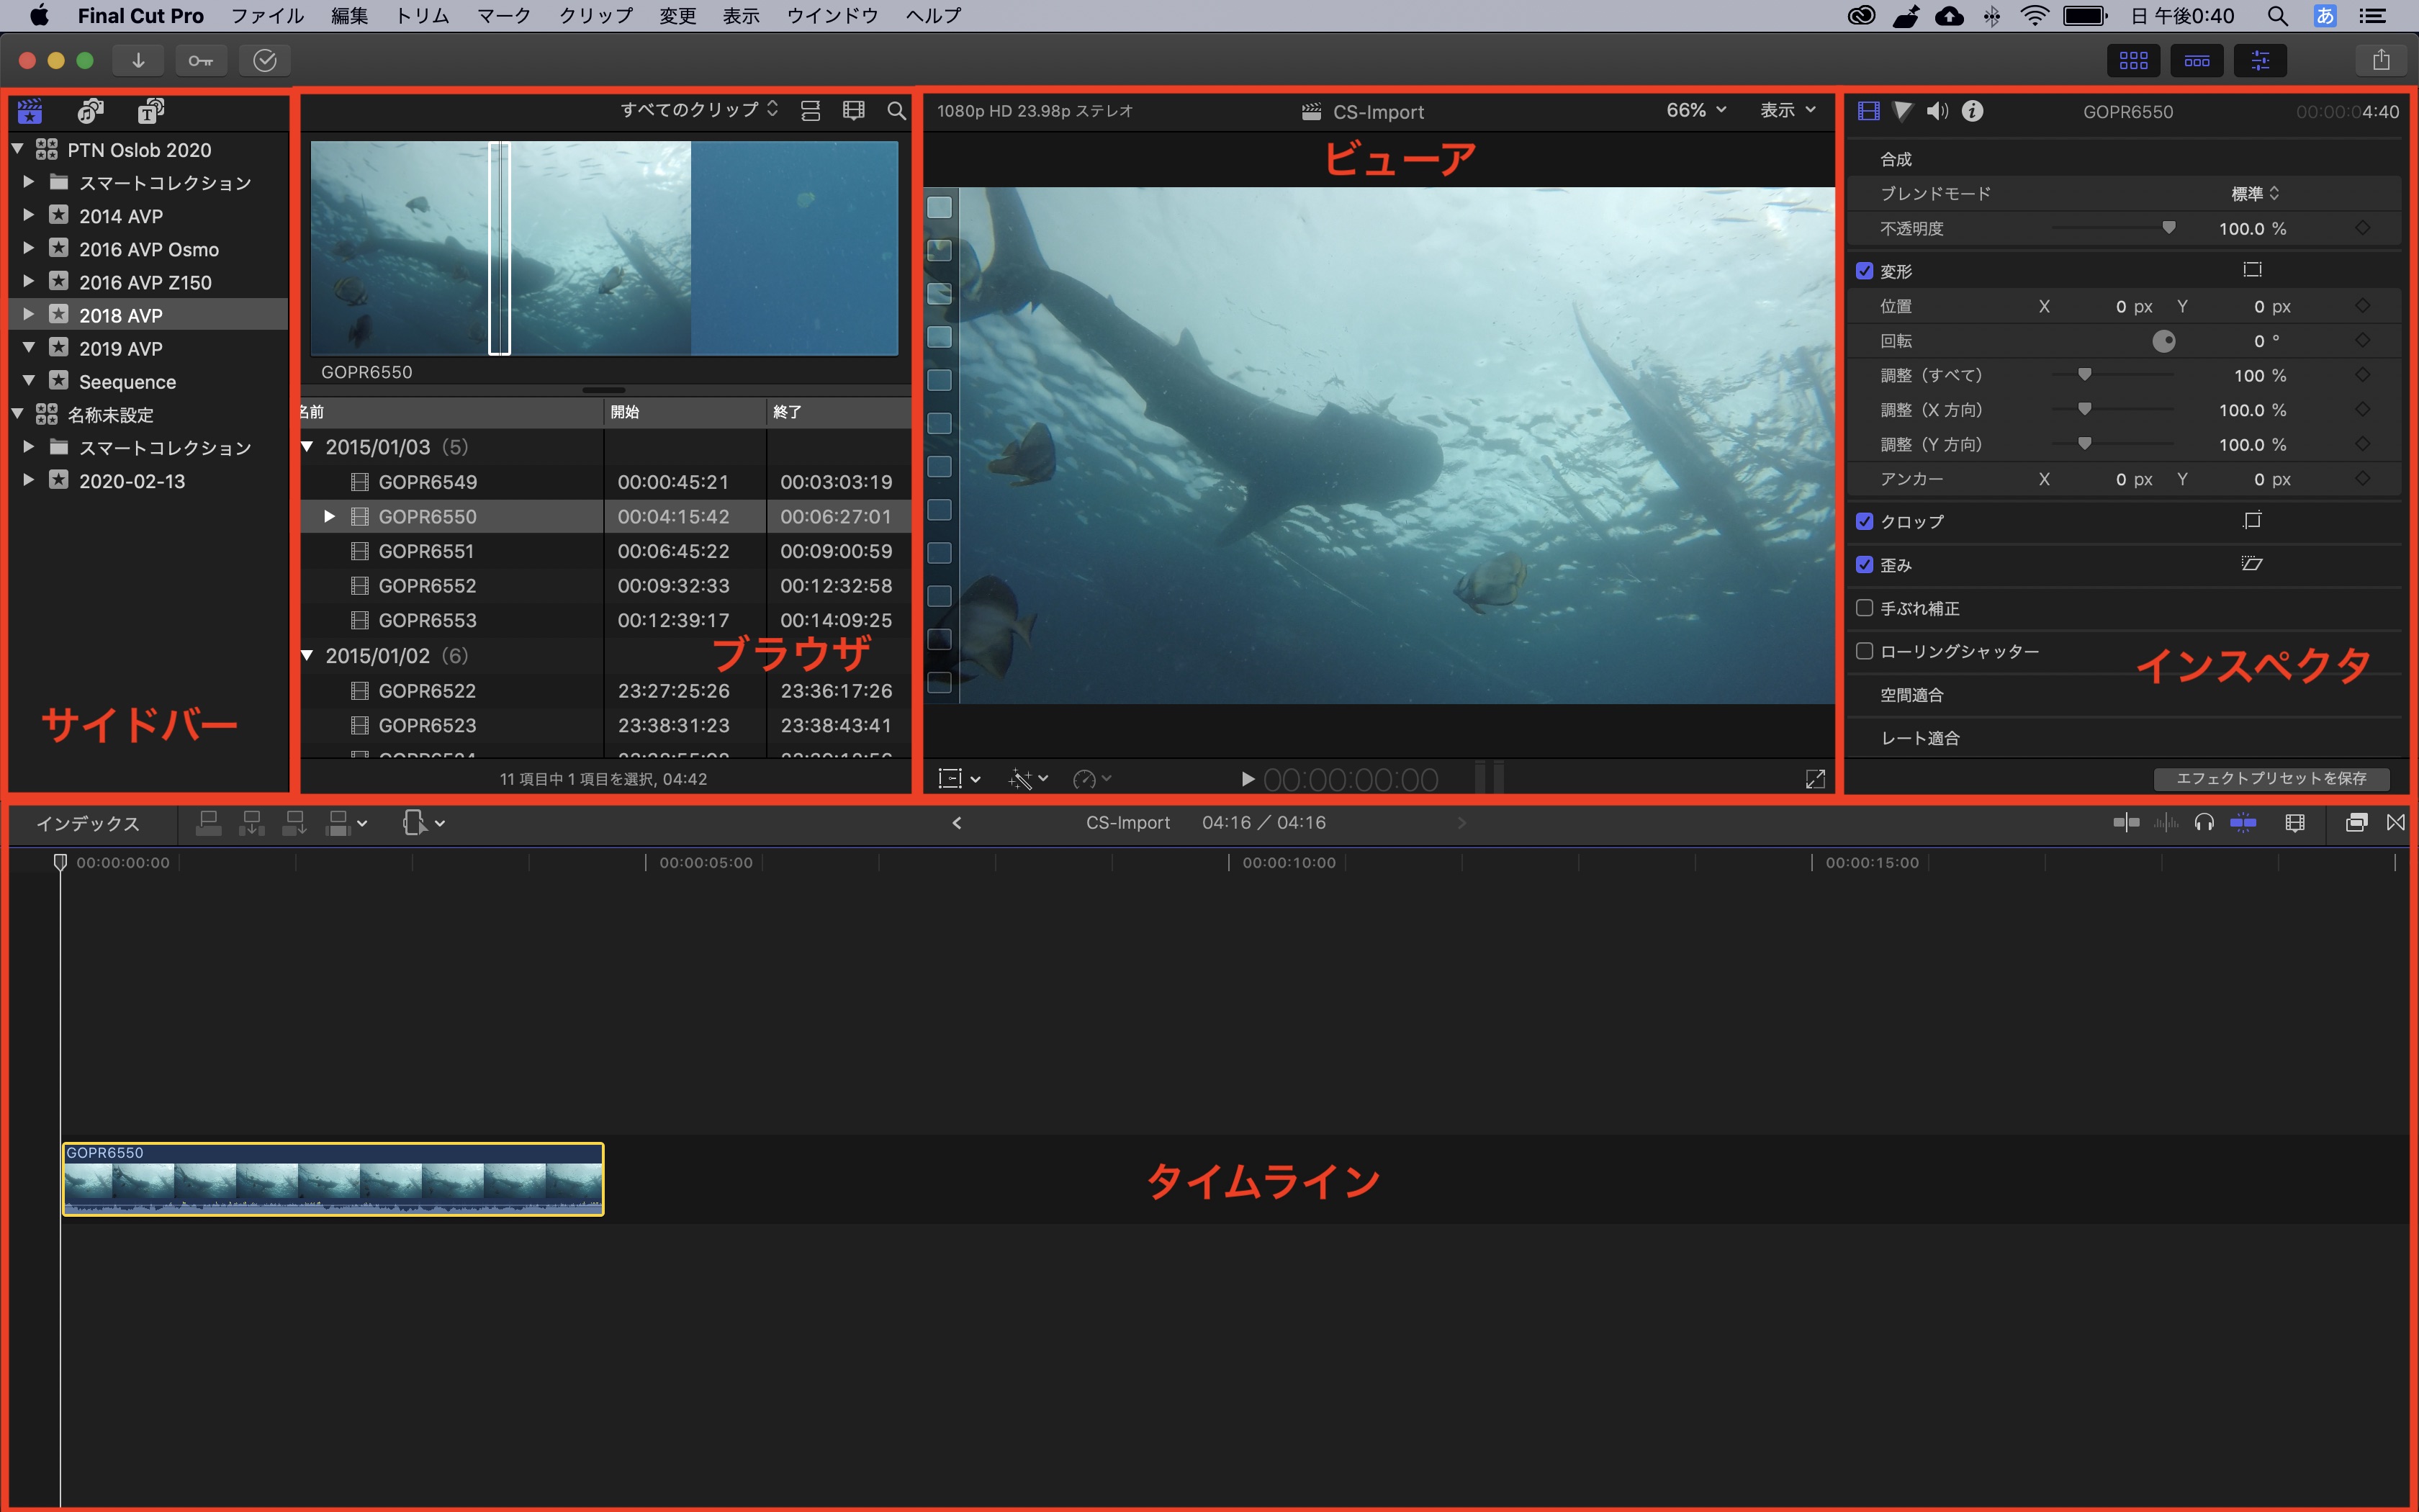This screenshot has height=1512, width=2419.
Task: Open the 66% viewer zoom dropdown
Action: coord(1695,110)
